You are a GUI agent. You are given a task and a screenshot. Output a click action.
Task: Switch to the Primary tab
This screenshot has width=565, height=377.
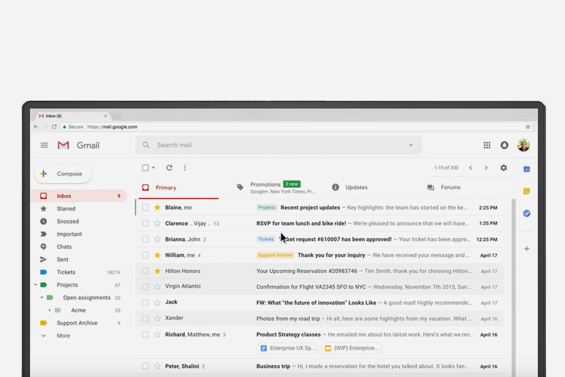[178, 188]
